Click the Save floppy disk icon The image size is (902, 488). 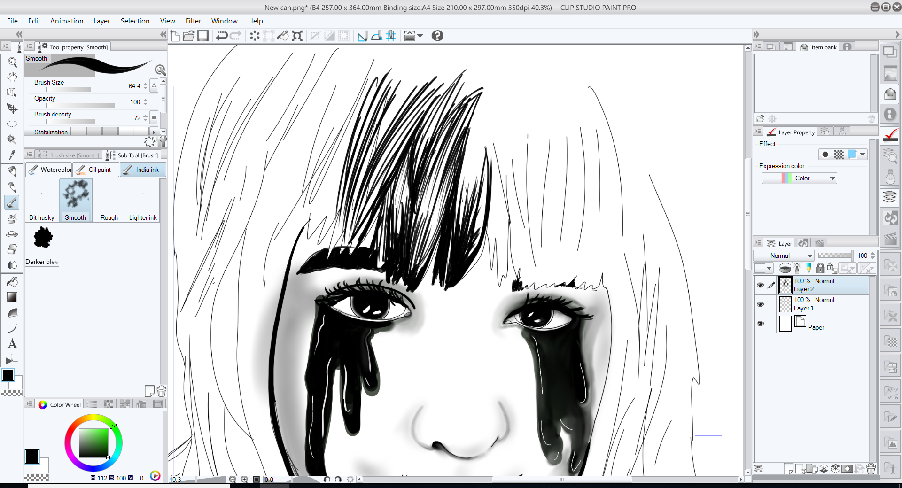(x=203, y=36)
